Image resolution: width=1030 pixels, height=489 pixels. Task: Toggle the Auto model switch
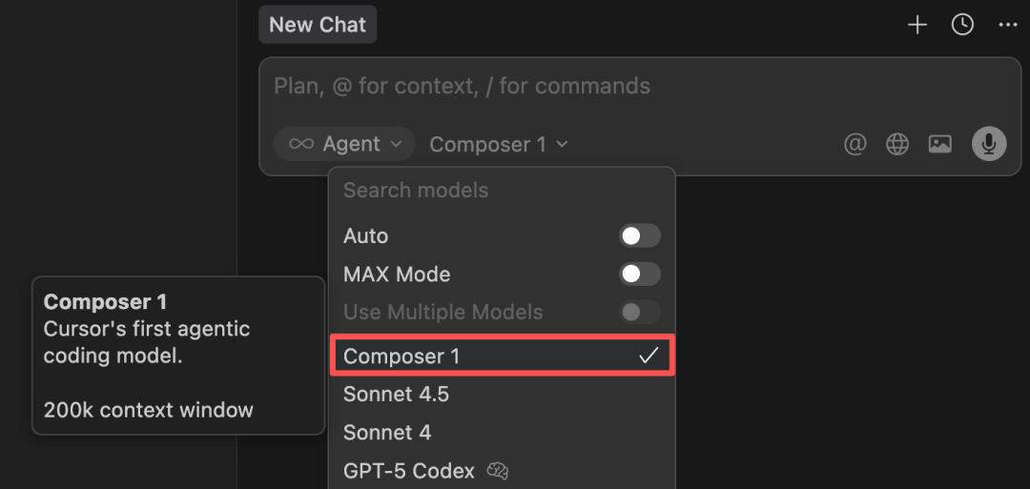[639, 236]
